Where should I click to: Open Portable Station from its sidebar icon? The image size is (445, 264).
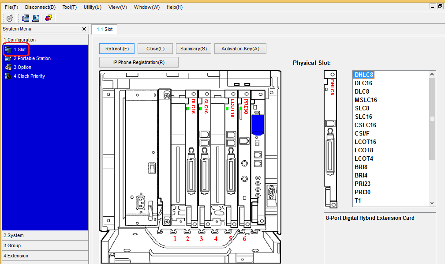click(x=8, y=58)
